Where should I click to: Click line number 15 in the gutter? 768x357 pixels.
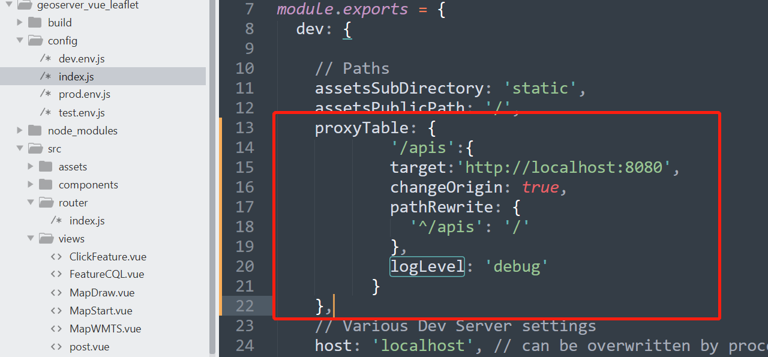click(245, 167)
